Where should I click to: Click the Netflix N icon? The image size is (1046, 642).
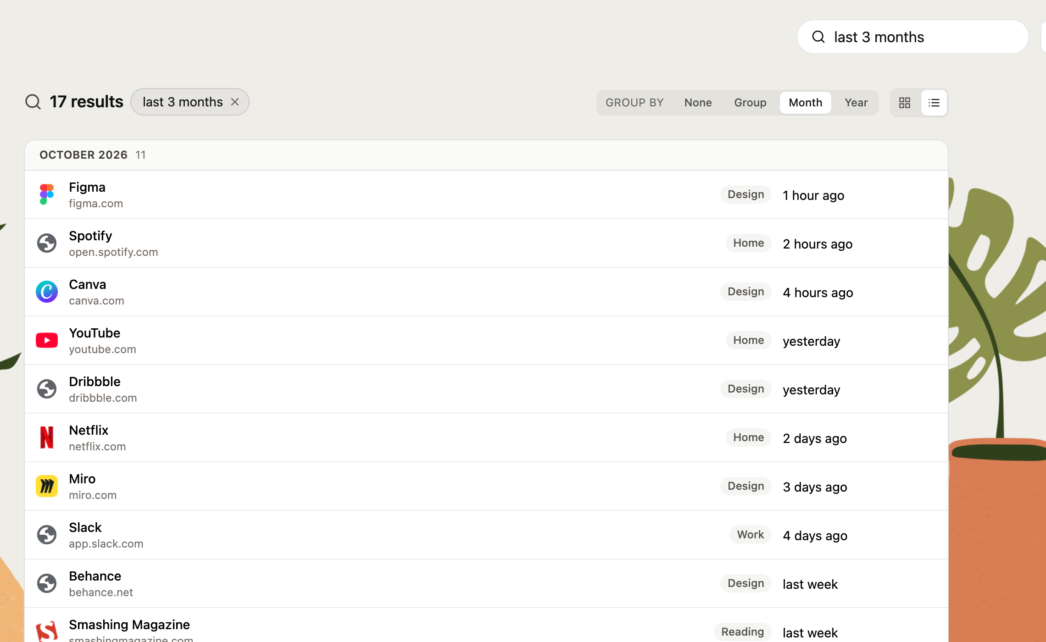pyautogui.click(x=47, y=437)
